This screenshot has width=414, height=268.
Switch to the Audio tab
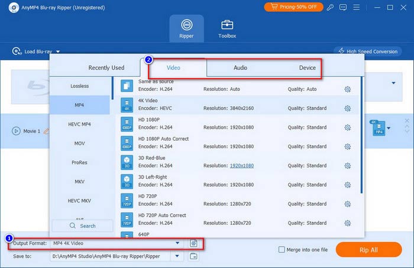pos(240,68)
